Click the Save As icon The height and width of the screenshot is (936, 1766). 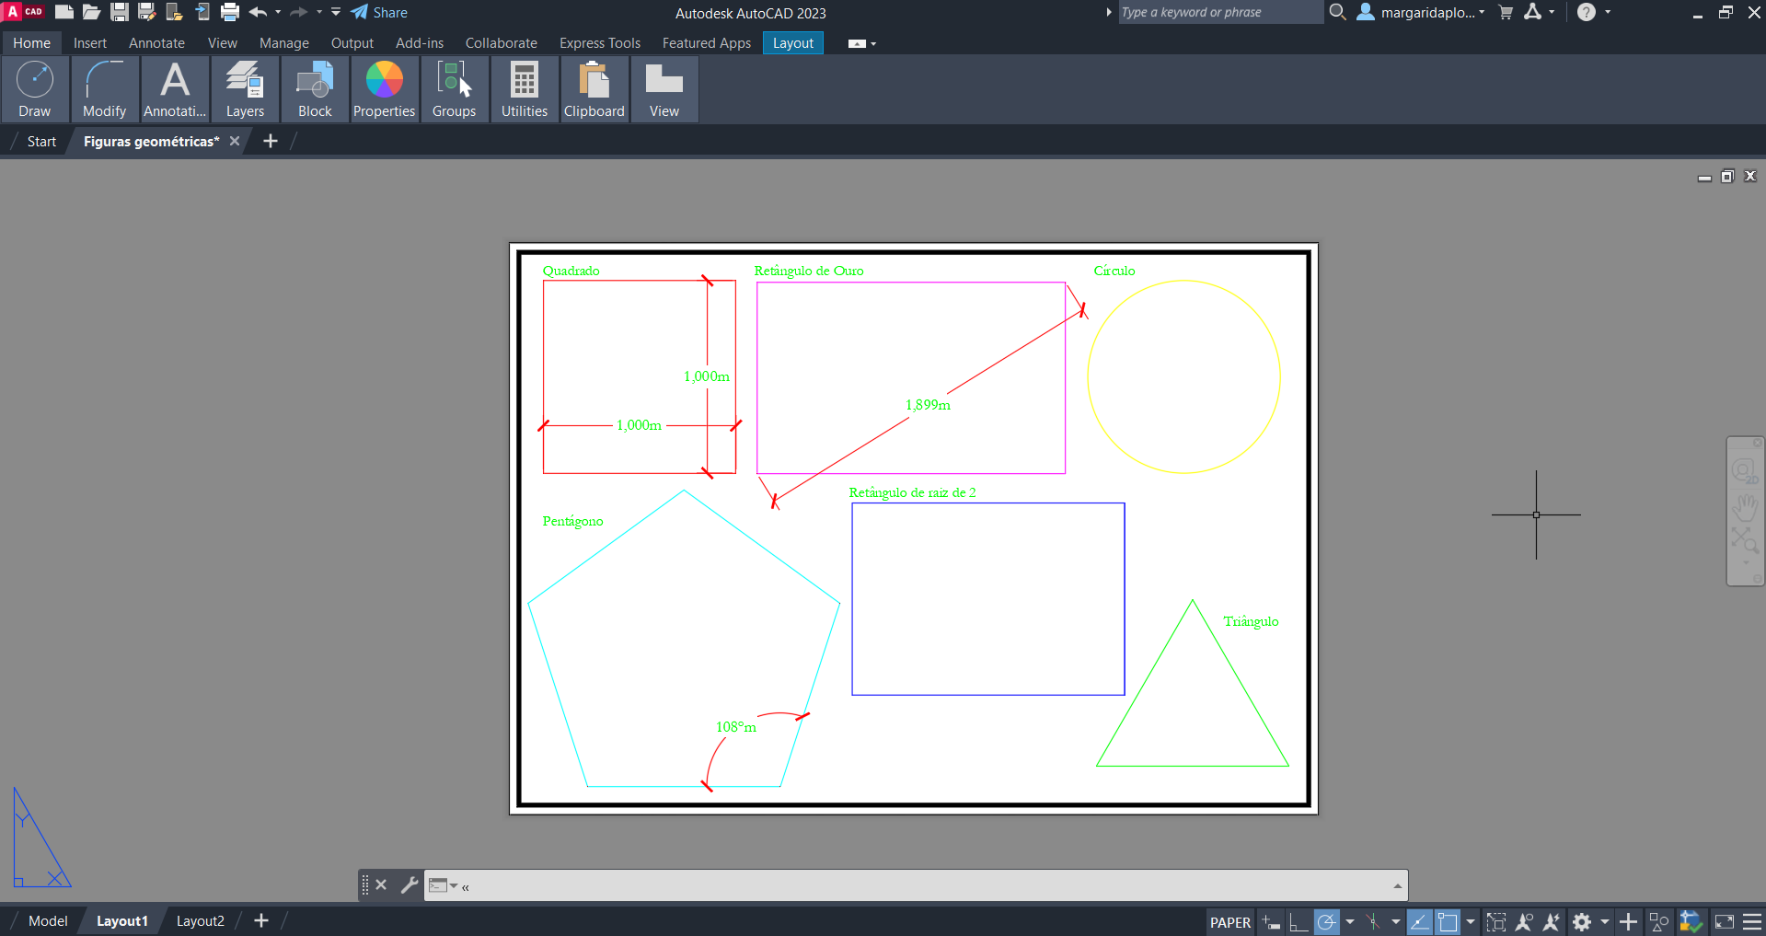coord(146,13)
